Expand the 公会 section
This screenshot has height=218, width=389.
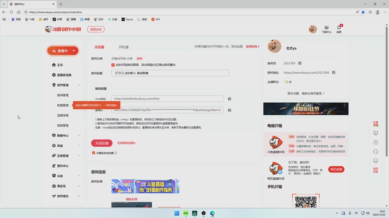(x=79, y=176)
